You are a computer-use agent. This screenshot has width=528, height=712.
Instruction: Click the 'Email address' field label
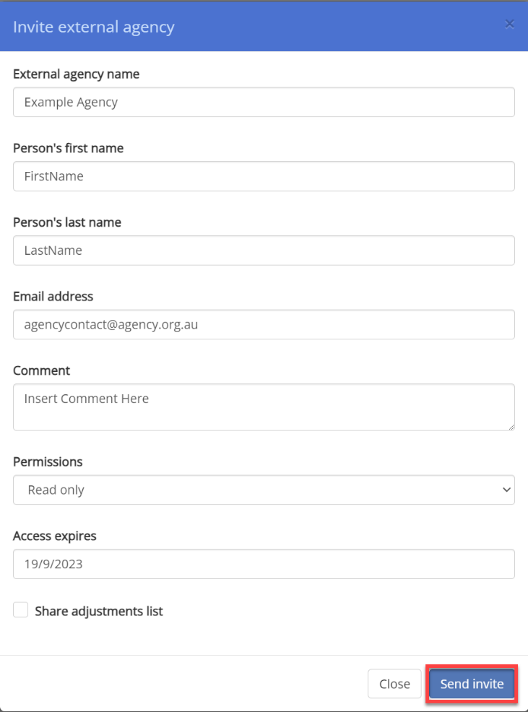53,297
